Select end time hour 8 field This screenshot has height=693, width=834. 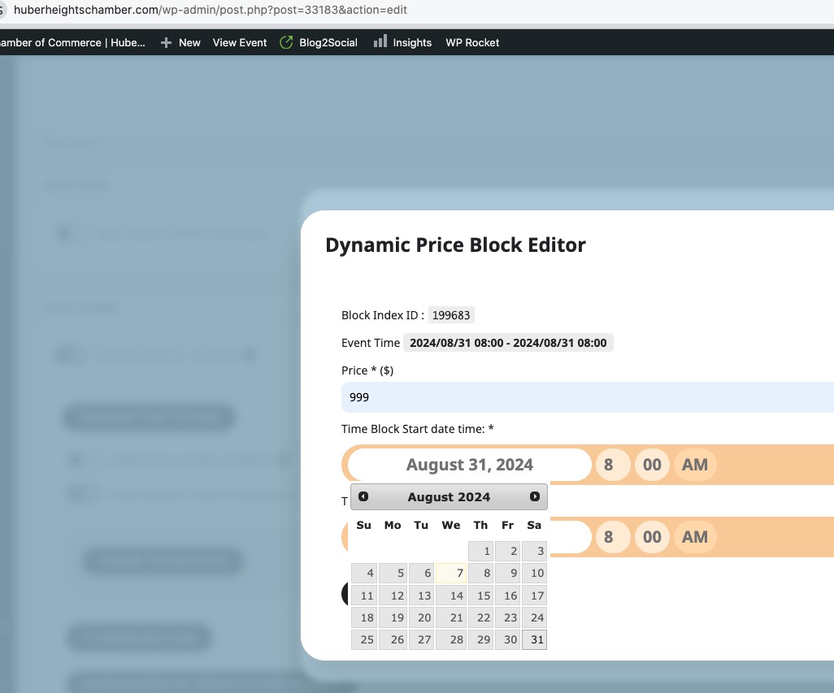(x=613, y=537)
